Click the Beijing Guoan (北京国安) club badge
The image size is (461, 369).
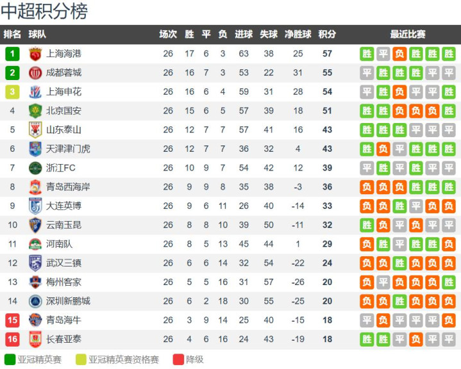tap(35, 111)
